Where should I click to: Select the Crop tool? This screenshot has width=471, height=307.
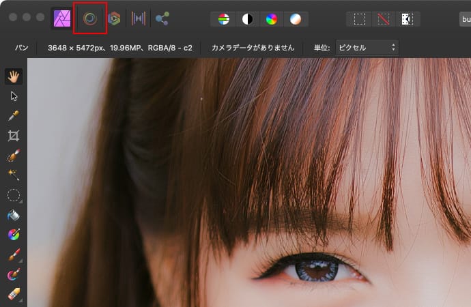point(13,136)
